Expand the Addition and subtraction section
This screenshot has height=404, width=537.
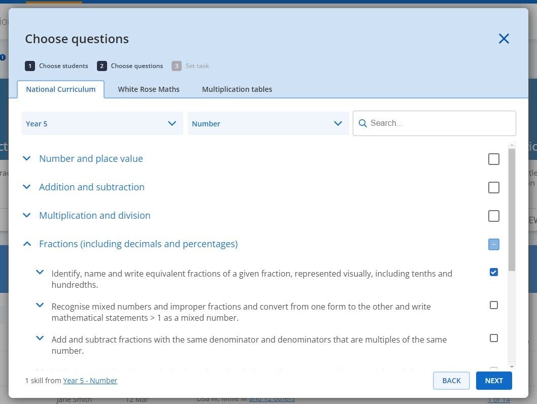point(27,187)
